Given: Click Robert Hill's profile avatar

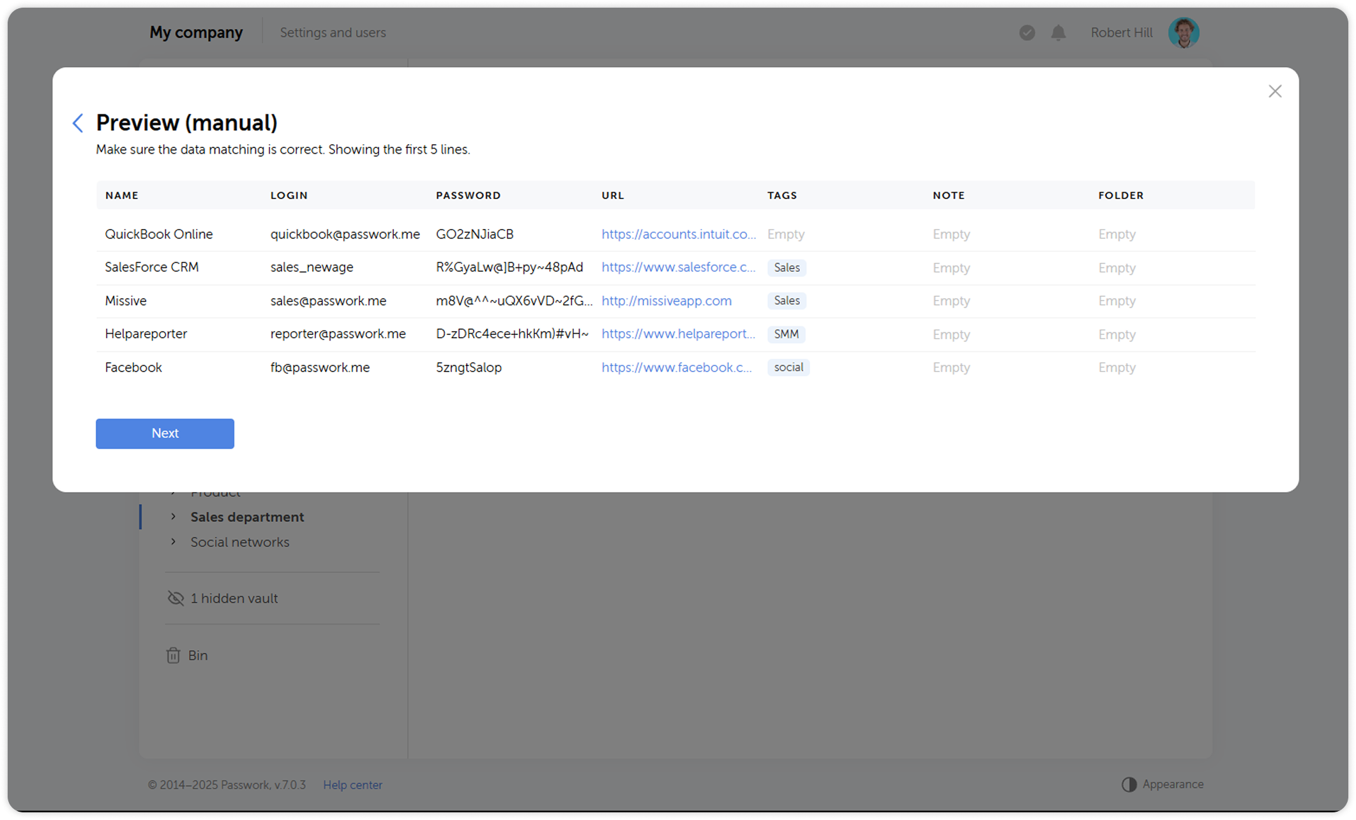Looking at the screenshot, I should pyautogui.click(x=1183, y=32).
